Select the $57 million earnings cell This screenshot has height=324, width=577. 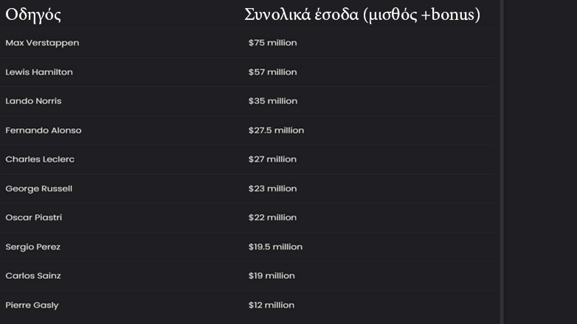click(272, 72)
